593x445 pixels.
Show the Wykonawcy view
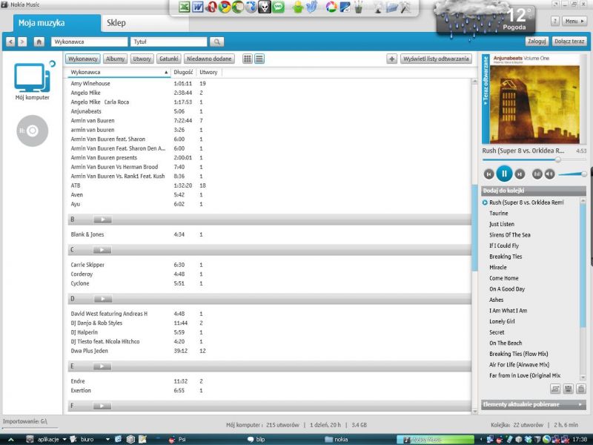pyautogui.click(x=83, y=59)
